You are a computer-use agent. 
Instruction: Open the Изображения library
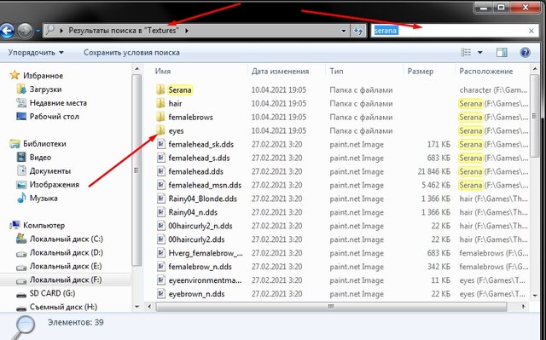[x=55, y=185]
